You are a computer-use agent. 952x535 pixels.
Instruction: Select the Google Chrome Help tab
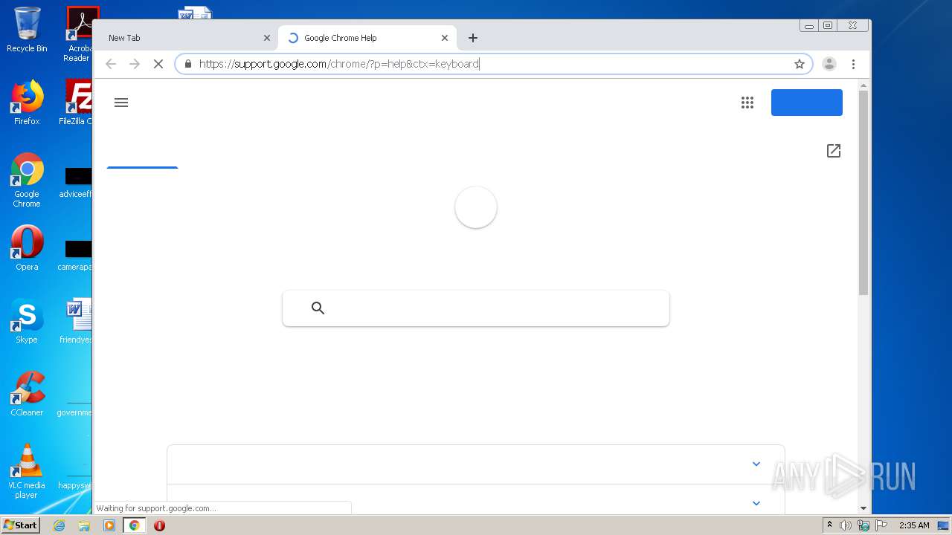[x=368, y=38]
